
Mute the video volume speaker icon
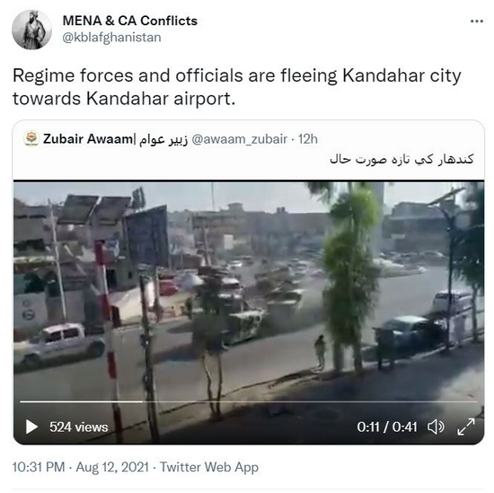point(436,427)
